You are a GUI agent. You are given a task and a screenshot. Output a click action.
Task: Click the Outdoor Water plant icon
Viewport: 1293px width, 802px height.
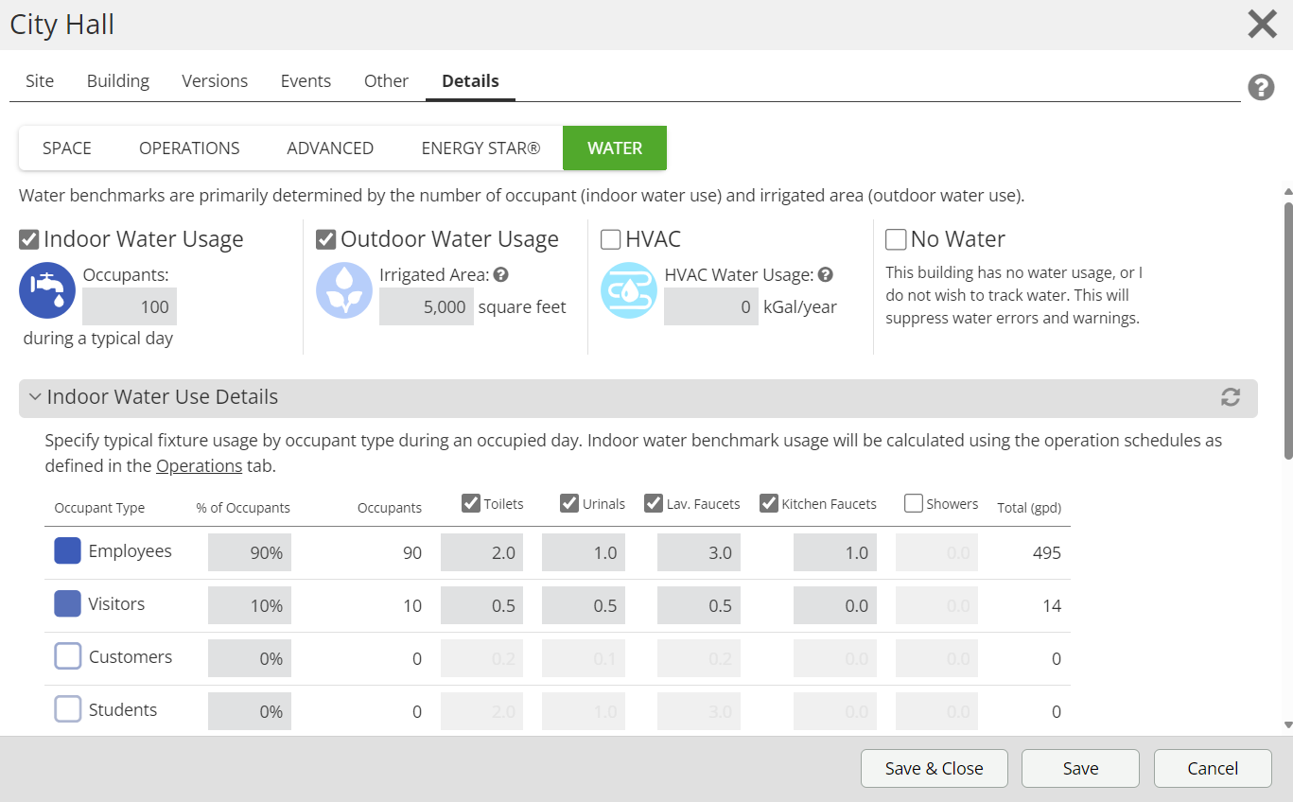coord(344,290)
